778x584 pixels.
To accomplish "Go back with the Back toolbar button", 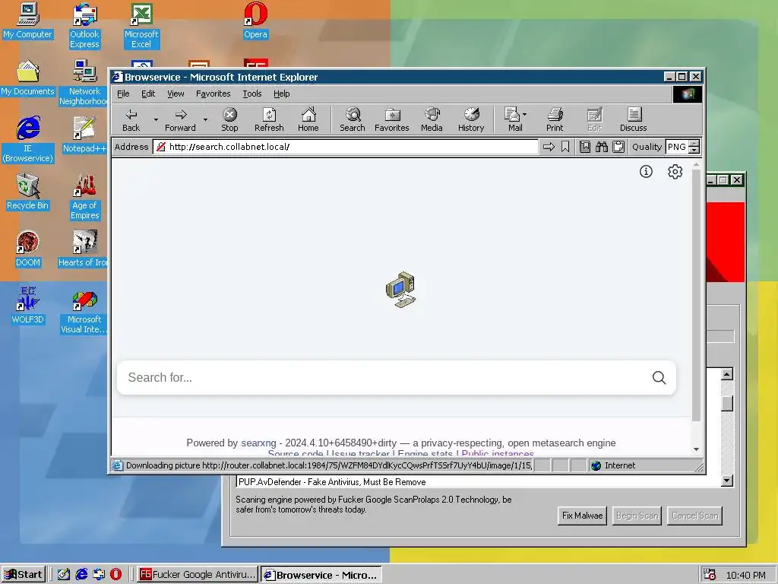I will tap(131, 119).
